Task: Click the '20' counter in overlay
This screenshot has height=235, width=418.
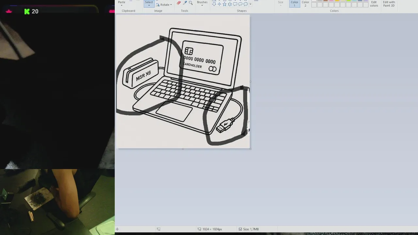Action: 35,11
